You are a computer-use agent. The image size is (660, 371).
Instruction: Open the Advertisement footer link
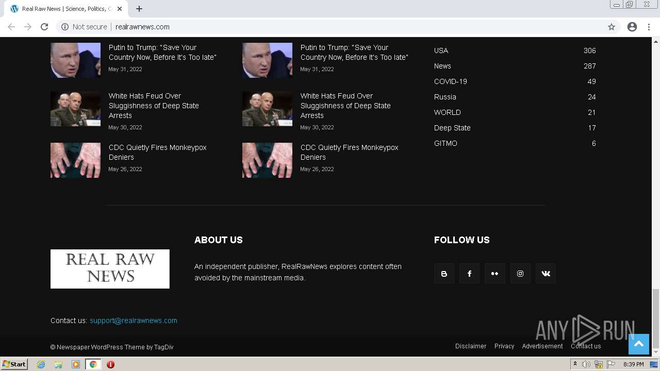[542, 346]
